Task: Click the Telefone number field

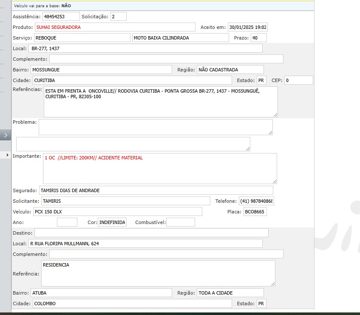Action: tap(256, 201)
